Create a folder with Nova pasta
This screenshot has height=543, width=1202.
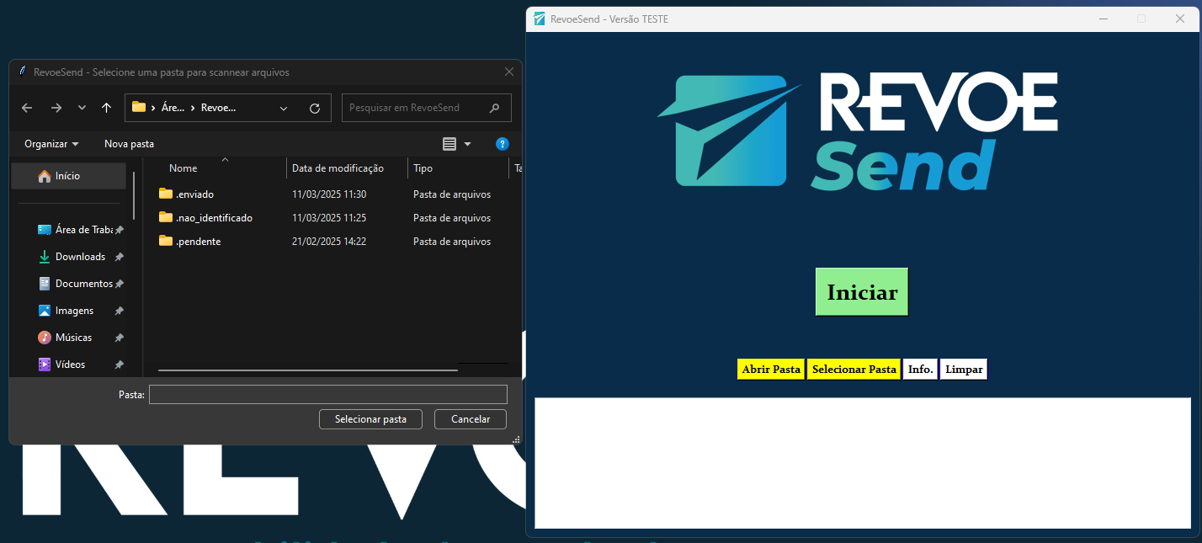coord(129,144)
